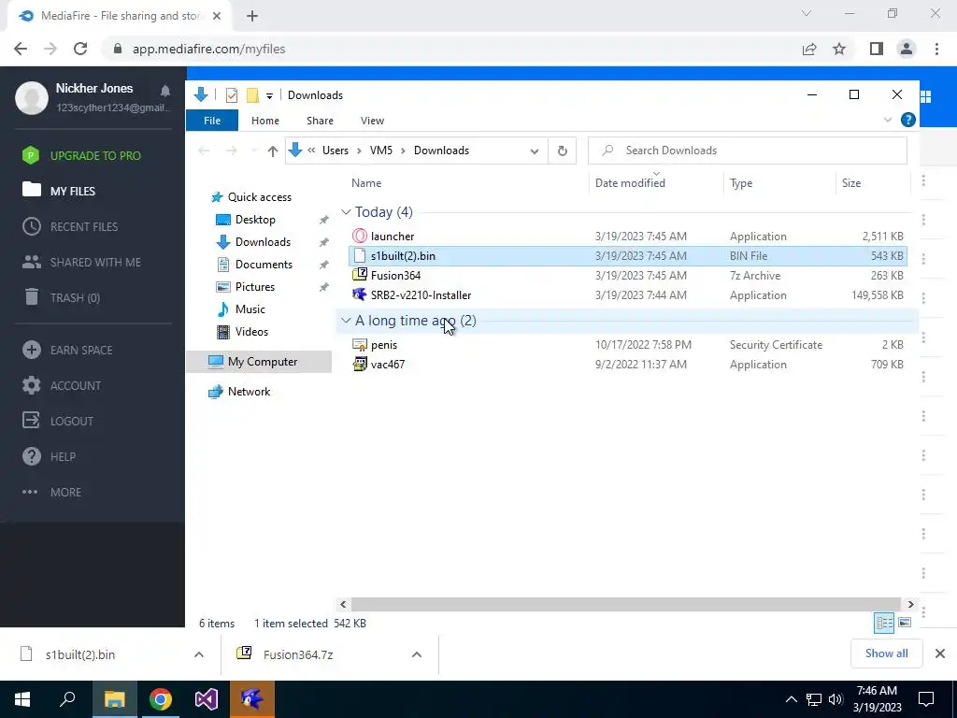Open Properties from the quick access toolbar

point(232,95)
